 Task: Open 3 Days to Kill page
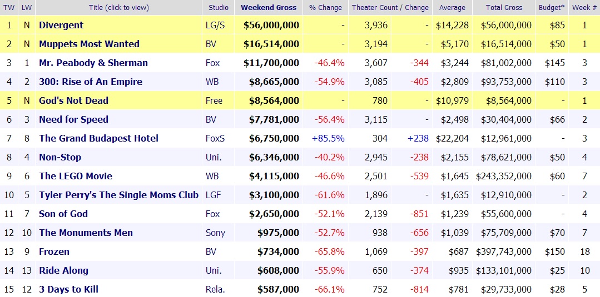pos(68,289)
